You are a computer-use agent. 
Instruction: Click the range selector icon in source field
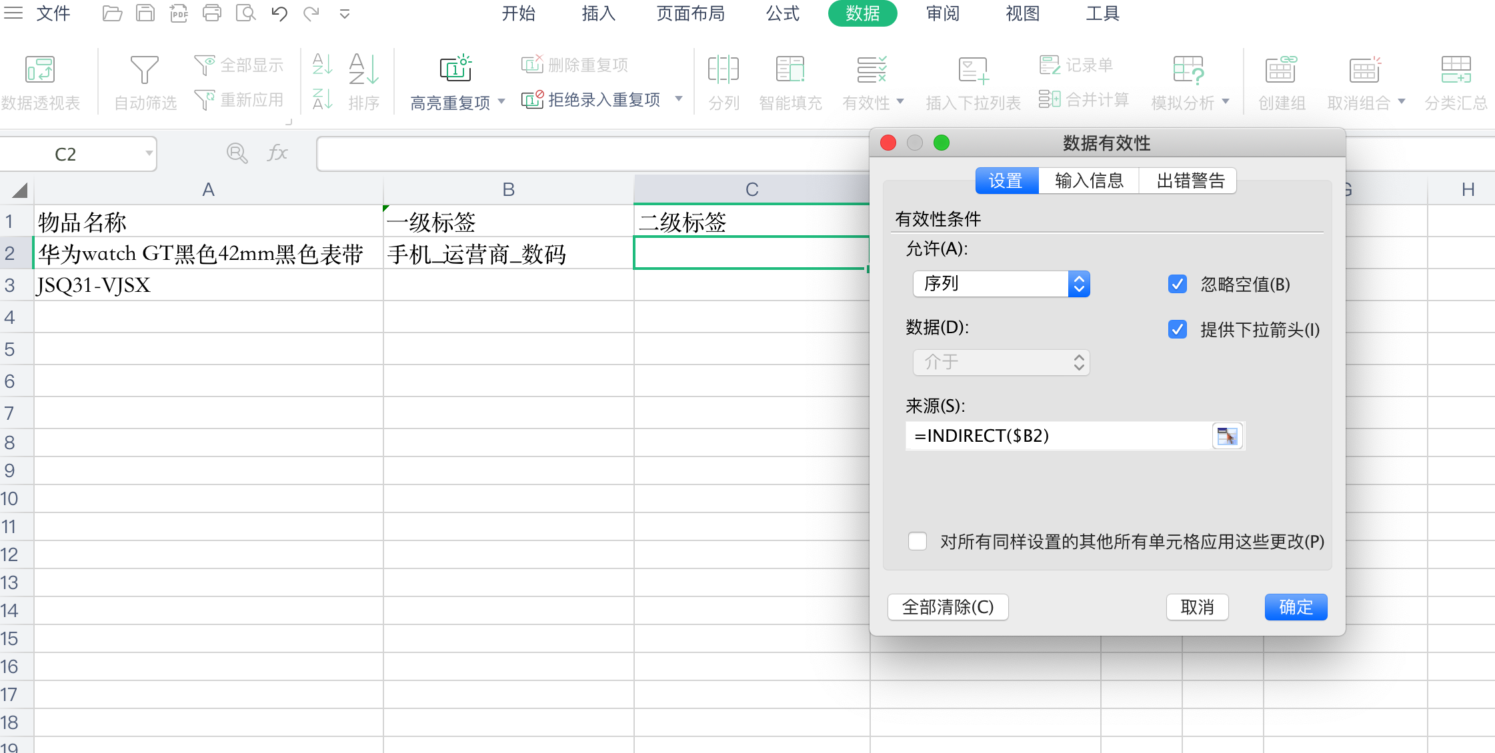1227,436
